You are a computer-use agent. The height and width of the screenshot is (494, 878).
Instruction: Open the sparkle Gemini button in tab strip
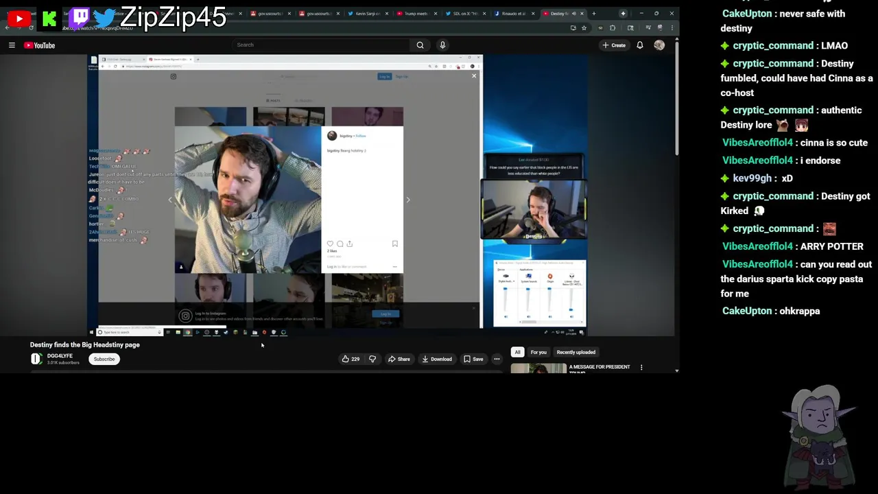(623, 14)
